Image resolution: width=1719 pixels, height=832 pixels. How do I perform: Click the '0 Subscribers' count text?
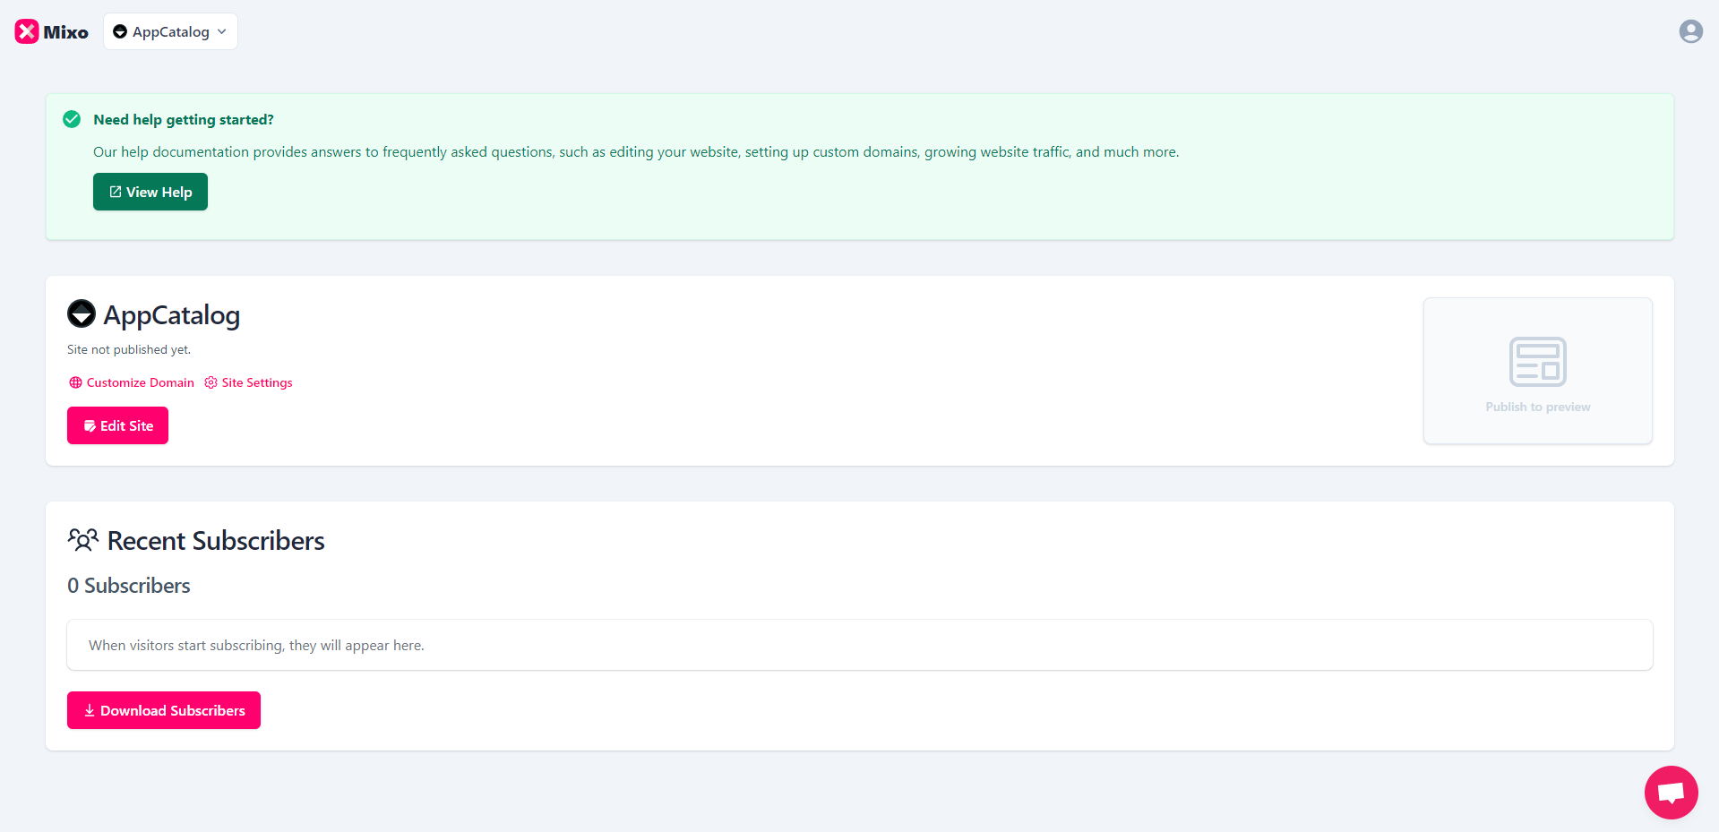(129, 586)
